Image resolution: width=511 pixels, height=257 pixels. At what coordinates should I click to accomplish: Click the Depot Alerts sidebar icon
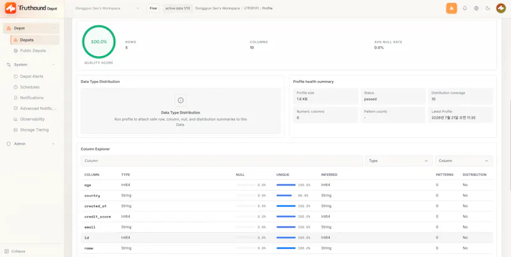tap(15, 77)
